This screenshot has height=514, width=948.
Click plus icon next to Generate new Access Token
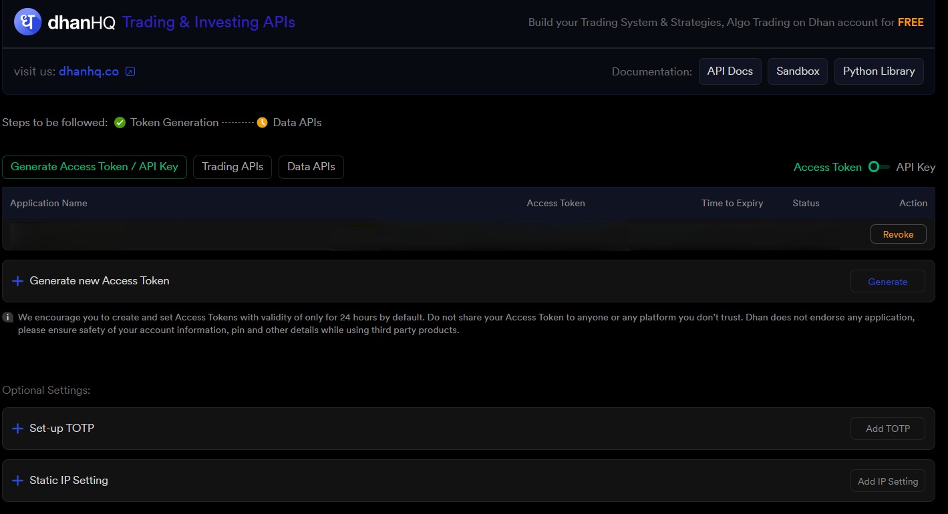(18, 281)
